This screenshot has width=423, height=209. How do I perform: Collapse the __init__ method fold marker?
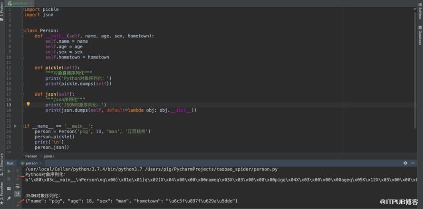coord(22,36)
